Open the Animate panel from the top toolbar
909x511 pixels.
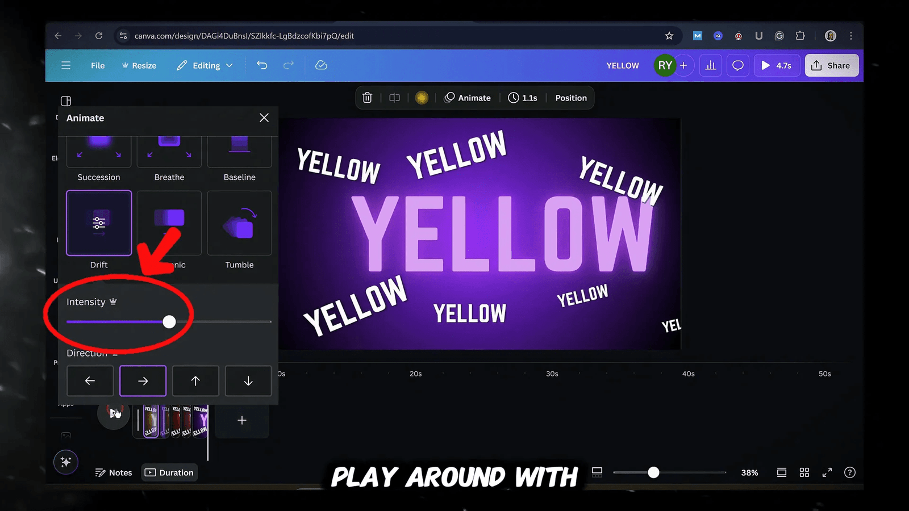point(468,97)
